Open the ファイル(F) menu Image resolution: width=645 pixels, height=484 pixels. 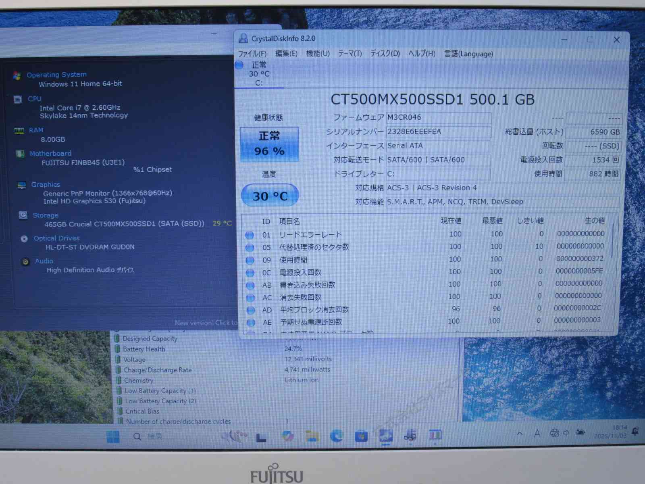click(x=252, y=54)
